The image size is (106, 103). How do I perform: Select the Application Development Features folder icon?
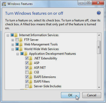(x=26, y=54)
